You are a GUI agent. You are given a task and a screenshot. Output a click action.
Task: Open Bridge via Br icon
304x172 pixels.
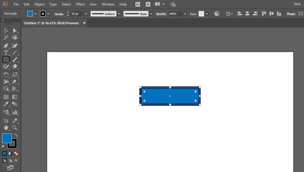click(x=138, y=4)
